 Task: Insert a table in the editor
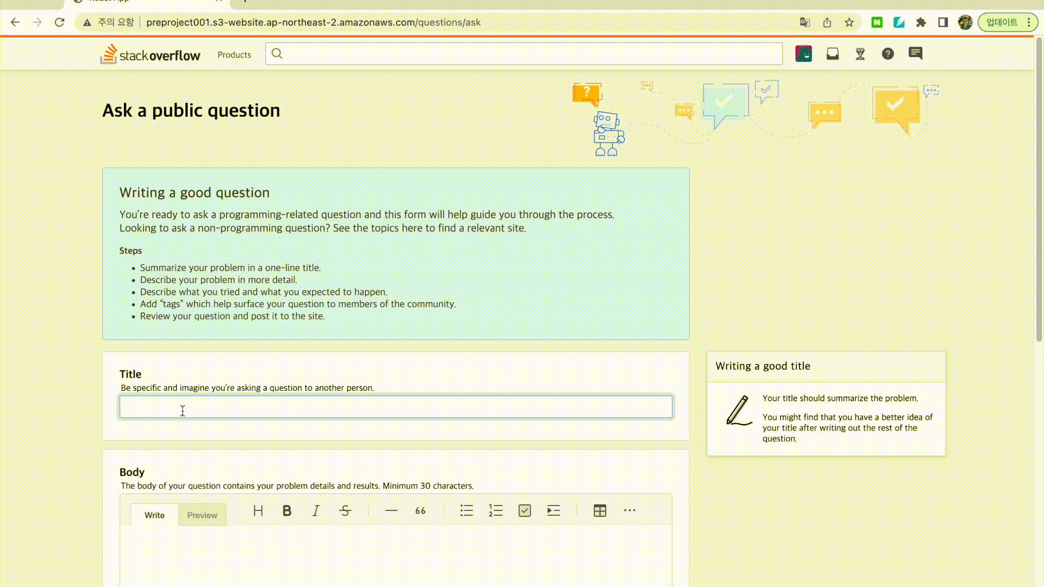[x=600, y=511]
